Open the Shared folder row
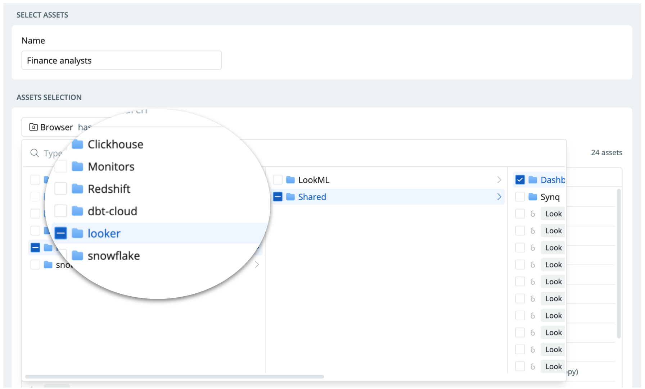 tap(387, 197)
